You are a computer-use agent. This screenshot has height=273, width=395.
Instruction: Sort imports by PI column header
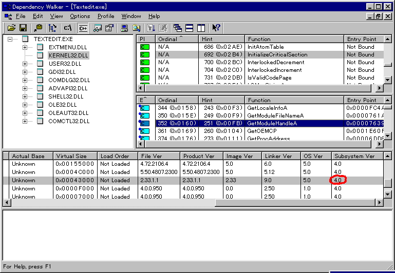146,39
